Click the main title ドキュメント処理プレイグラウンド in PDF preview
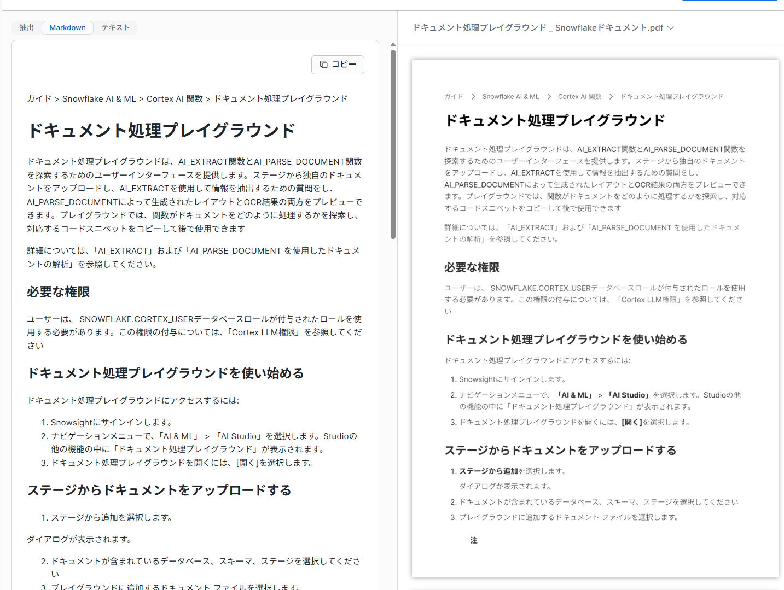784x590 pixels. pyautogui.click(x=555, y=121)
